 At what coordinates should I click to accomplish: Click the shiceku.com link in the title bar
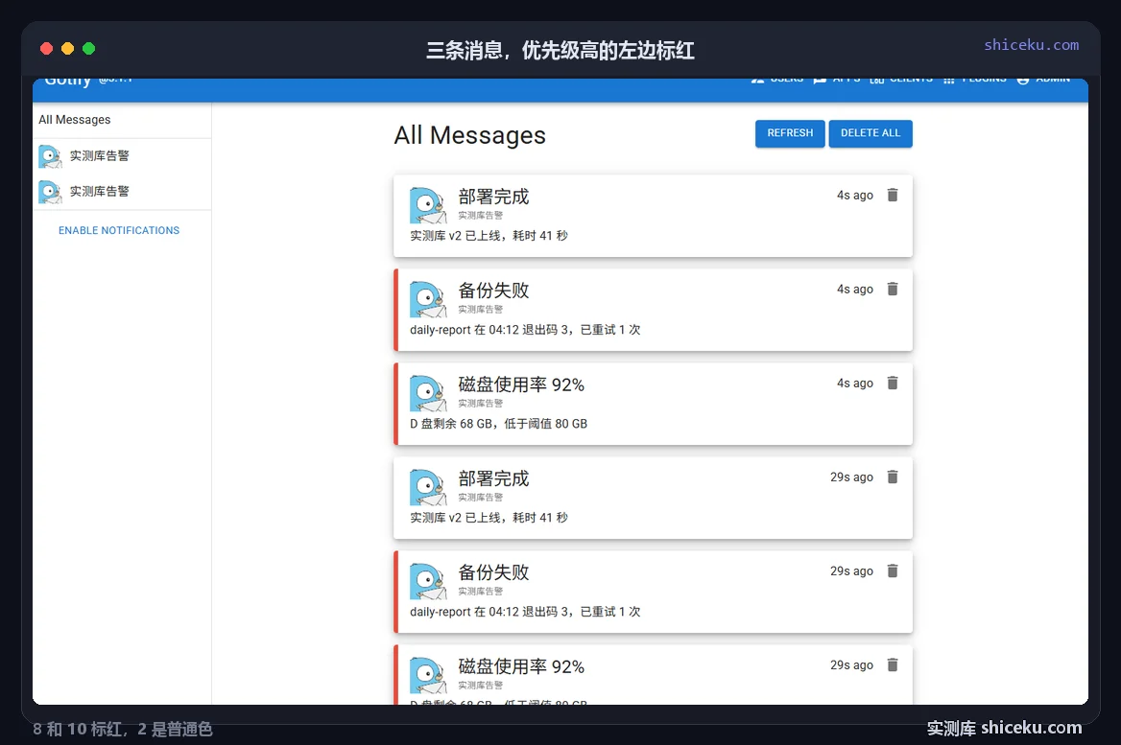(1031, 45)
